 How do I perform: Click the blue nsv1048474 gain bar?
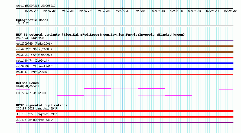click(125, 63)
